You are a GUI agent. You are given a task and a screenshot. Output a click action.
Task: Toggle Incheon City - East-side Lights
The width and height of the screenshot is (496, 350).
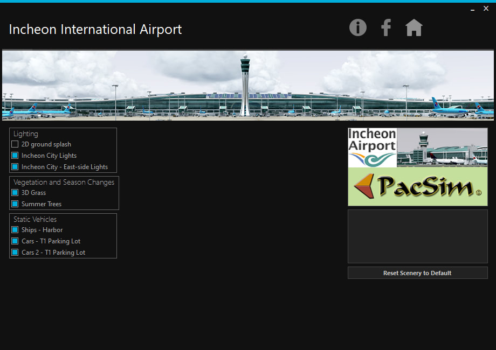(x=15, y=167)
